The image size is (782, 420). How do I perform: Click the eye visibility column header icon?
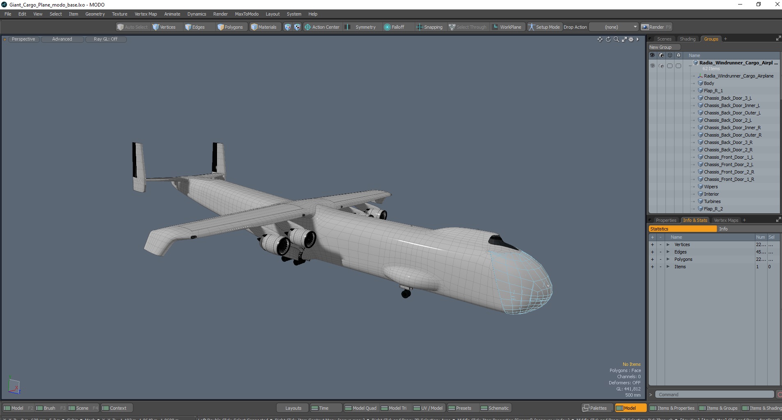[x=652, y=55]
